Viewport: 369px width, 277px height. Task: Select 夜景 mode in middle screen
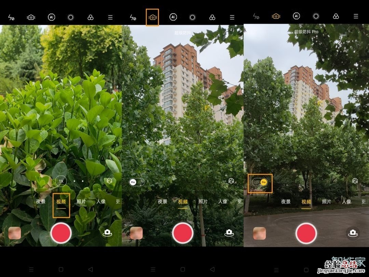point(162,202)
